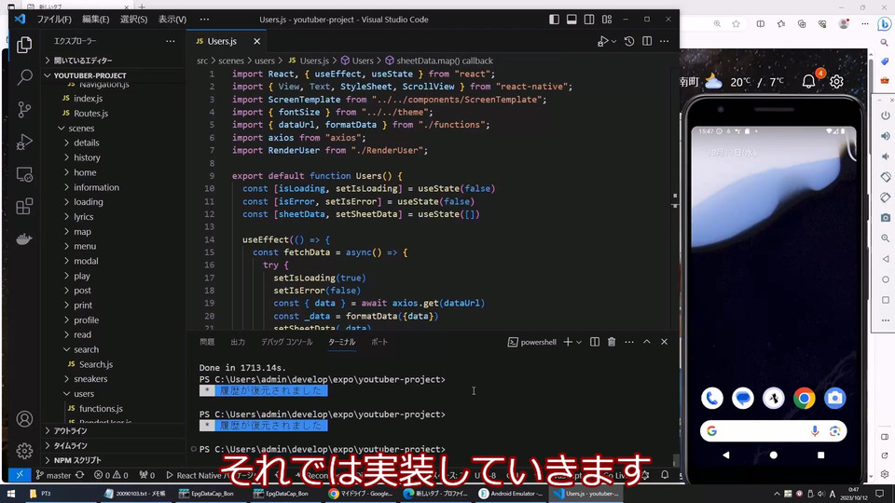Kill terminal with trash icon
Viewport: 895px width, 503px height.
click(612, 342)
